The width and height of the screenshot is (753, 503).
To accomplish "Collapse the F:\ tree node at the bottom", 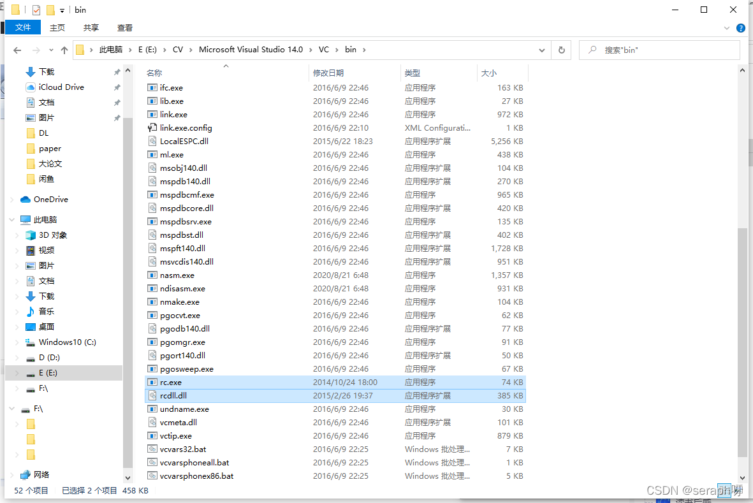I will pos(12,409).
